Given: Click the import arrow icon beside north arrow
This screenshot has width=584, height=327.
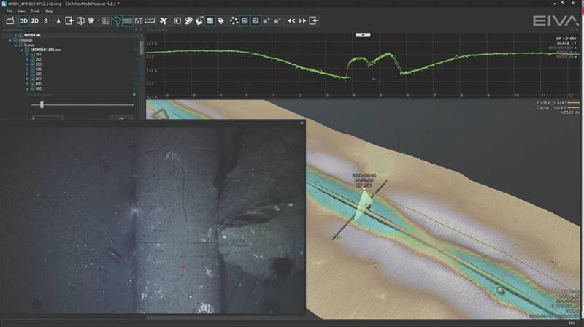Looking at the screenshot, I should pyautogui.click(x=69, y=21).
